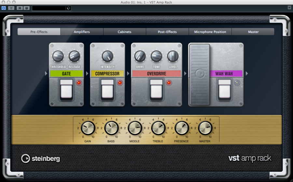
Task: Click the empty preset name field
Action: (x=49, y=8)
